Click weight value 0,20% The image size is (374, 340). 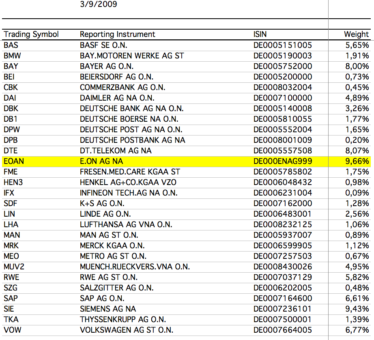pos(357,140)
